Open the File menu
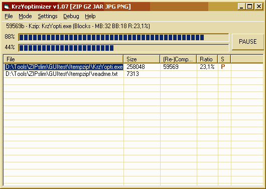Image resolution: width=266 pixels, height=189 pixels. (9, 16)
